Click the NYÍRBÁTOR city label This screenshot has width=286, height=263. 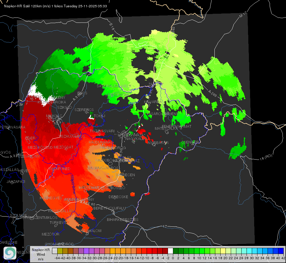158,143
